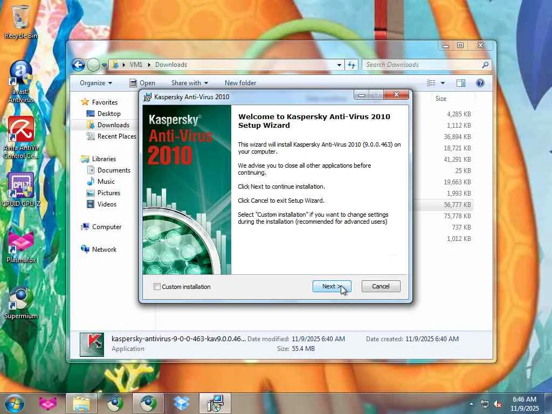
Task: Go back in the Explorer window
Action: (79, 65)
